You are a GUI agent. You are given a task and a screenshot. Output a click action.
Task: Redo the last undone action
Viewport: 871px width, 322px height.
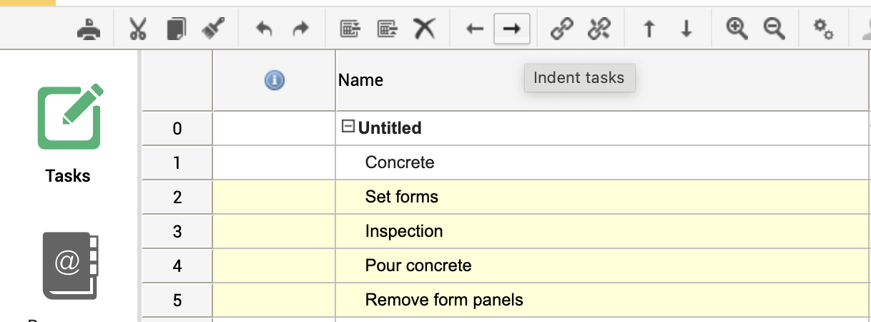pos(301,29)
